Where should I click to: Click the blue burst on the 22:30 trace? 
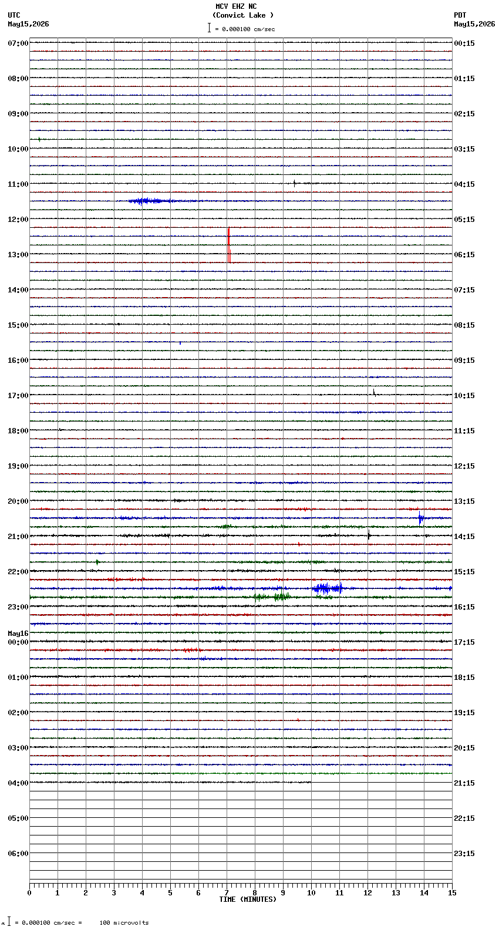click(328, 588)
